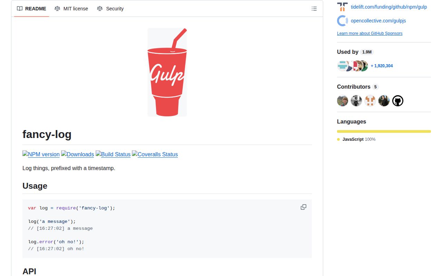Image resolution: width=442 pixels, height=276 pixels.
Task: Click the Gulp cup logo image
Action: [167, 72]
